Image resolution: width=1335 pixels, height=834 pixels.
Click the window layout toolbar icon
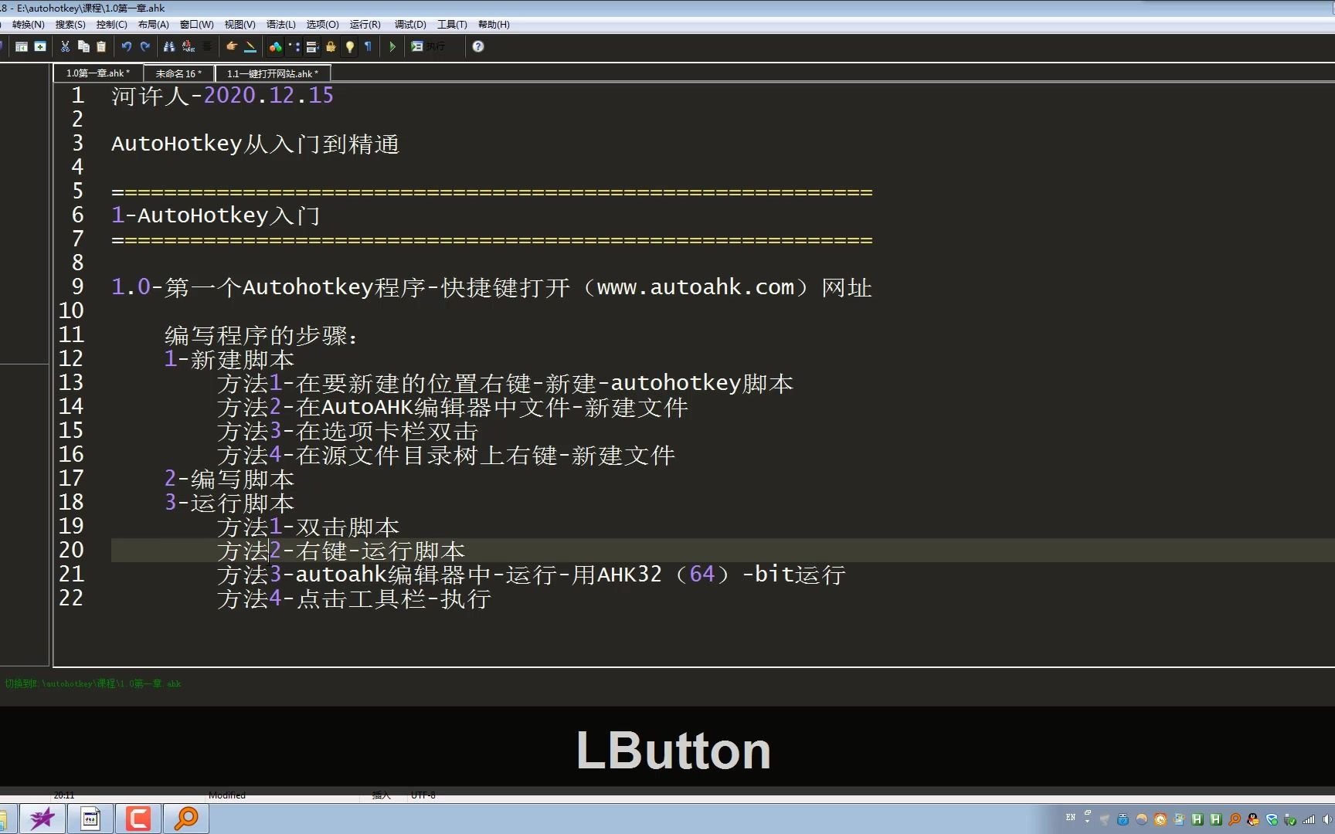point(22,46)
